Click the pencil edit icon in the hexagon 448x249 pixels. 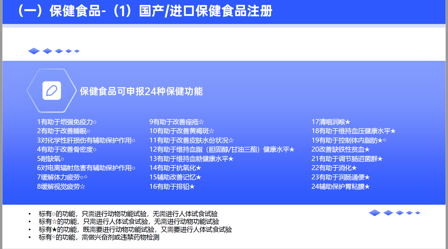click(52, 91)
